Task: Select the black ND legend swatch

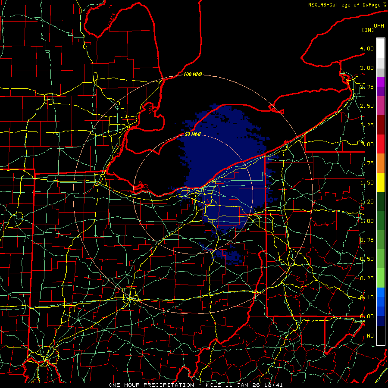Action: (381, 335)
